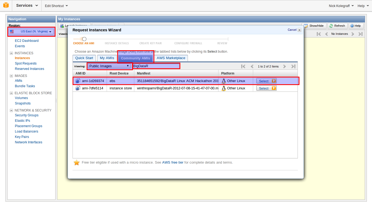Select the Community AMIs tab

point(135,58)
